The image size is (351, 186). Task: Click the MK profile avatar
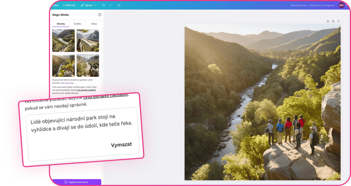pyautogui.click(x=341, y=5)
